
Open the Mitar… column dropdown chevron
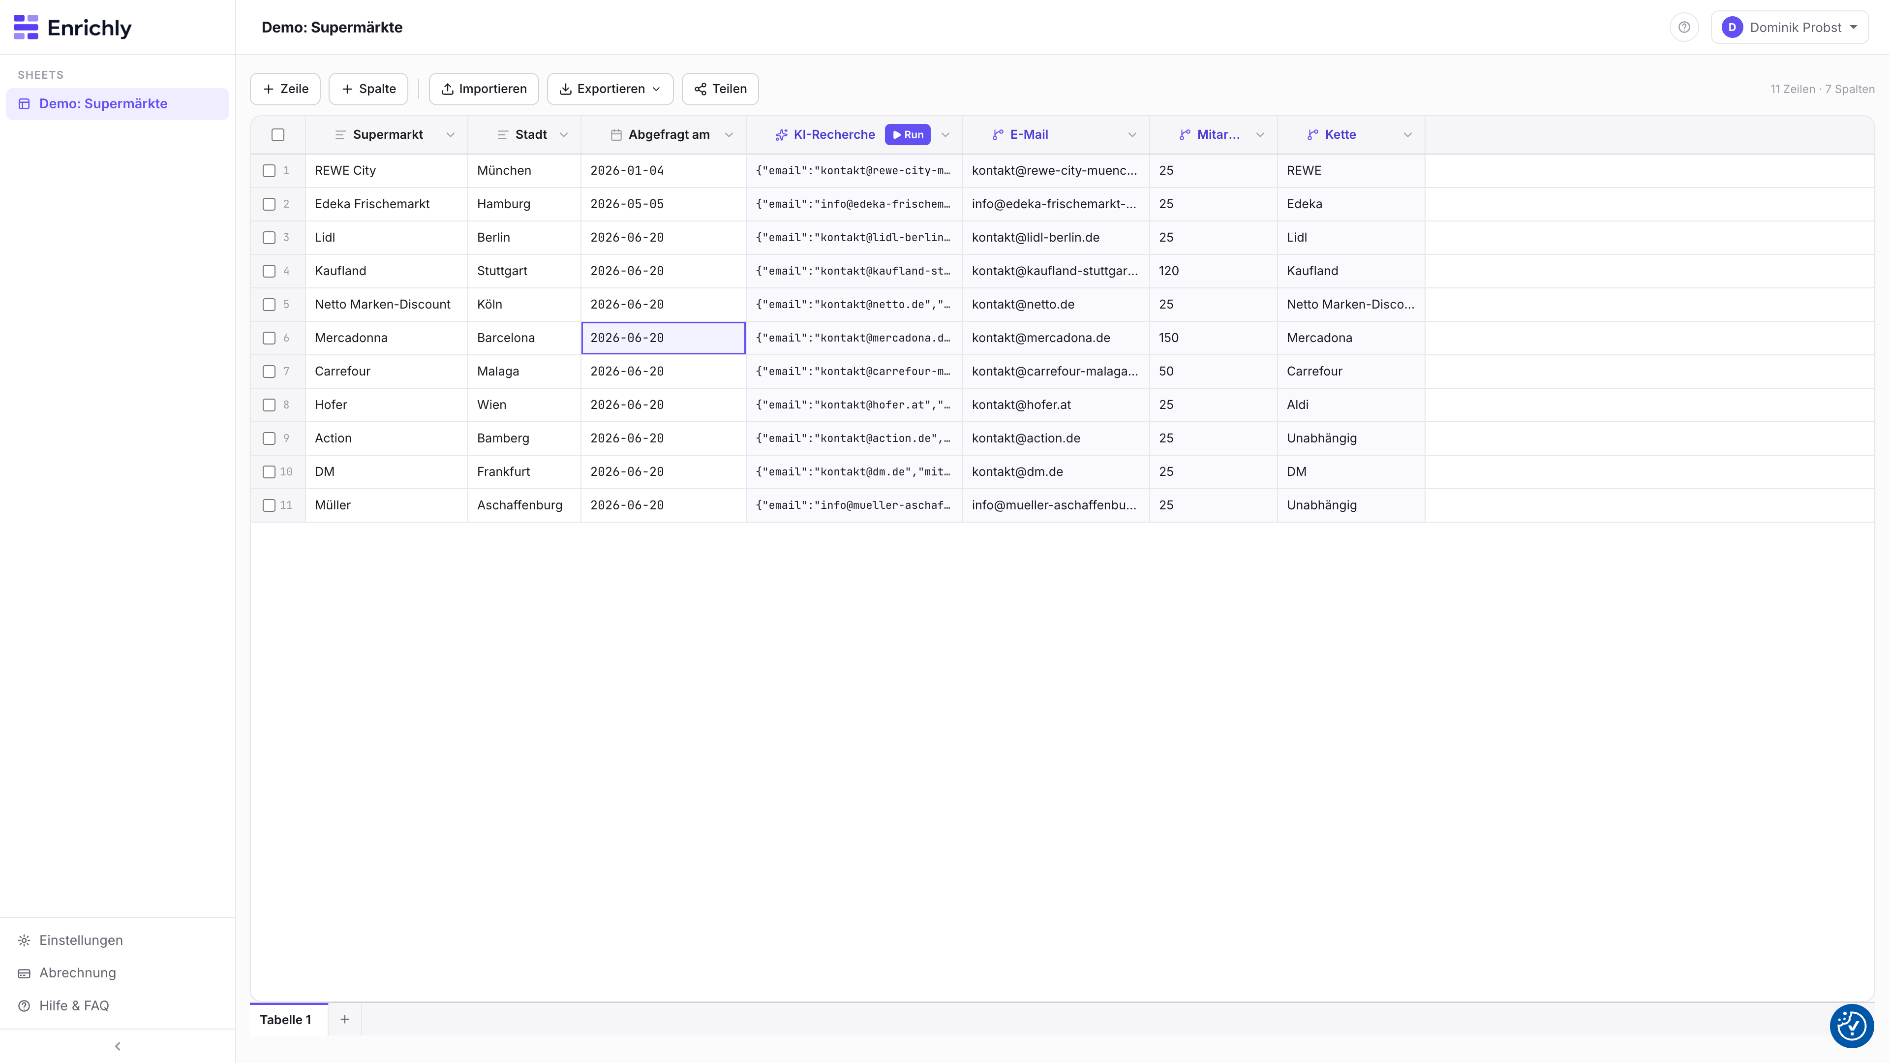[1260, 135]
